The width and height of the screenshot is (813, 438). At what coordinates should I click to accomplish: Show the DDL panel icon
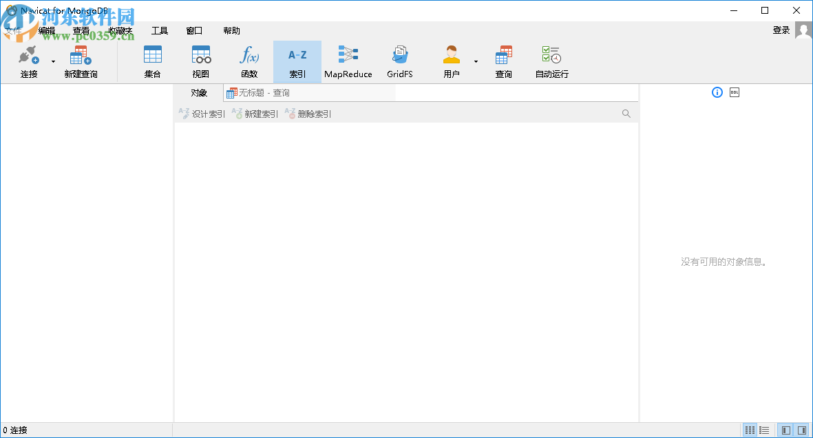pos(735,92)
